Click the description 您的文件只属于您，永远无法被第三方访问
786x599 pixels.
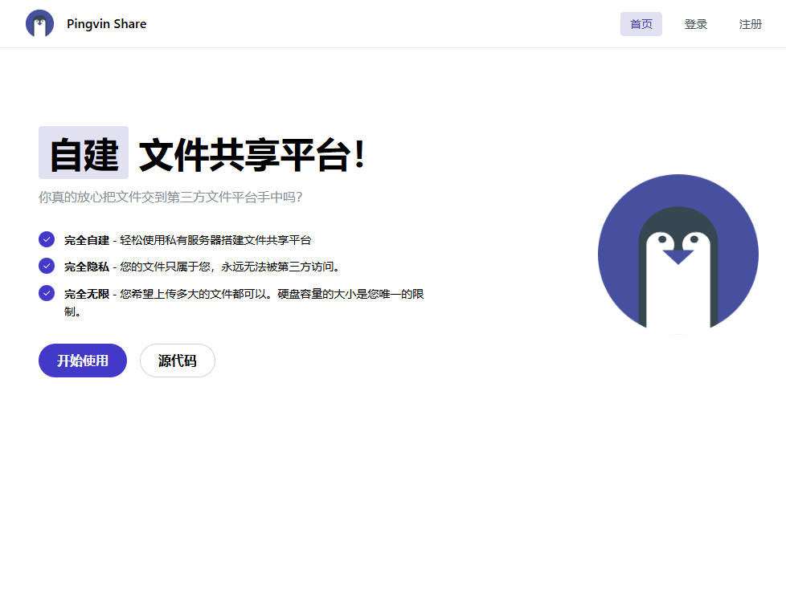[229, 267]
